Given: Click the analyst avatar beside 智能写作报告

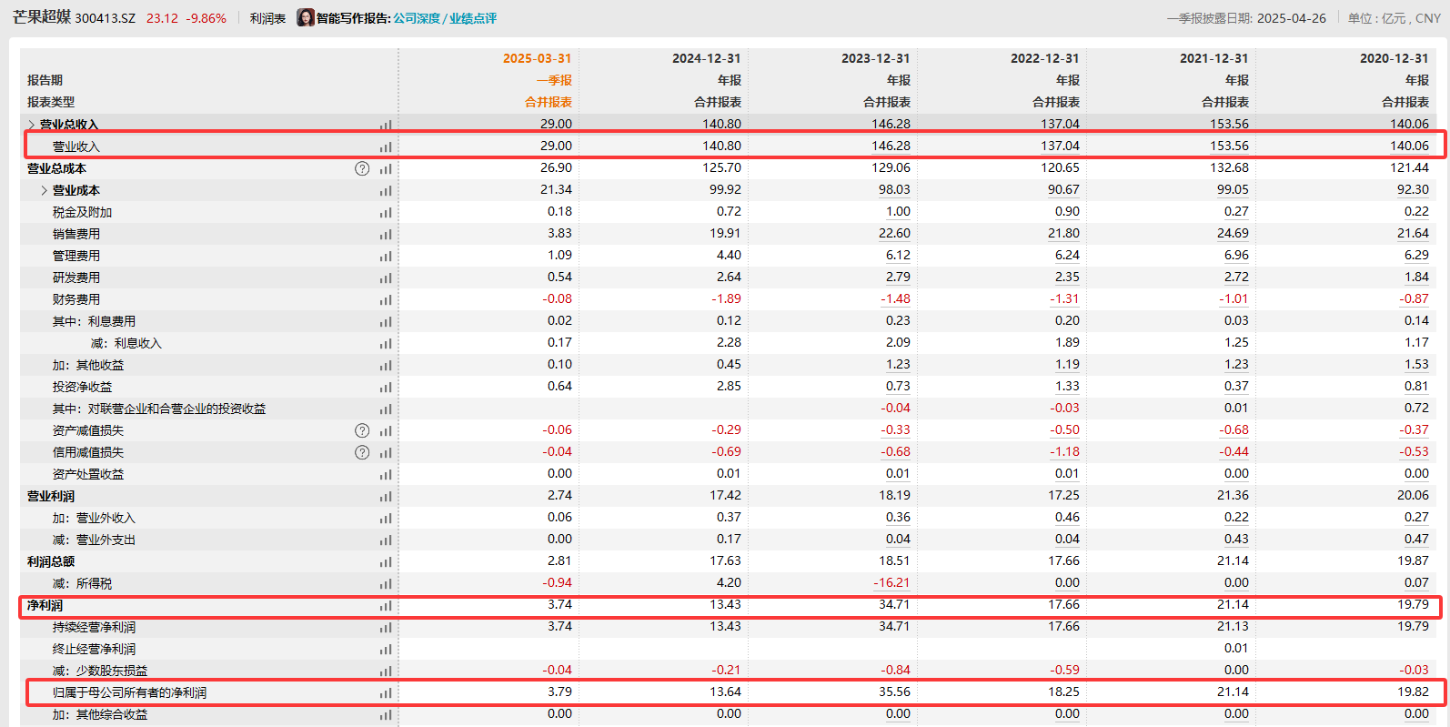Looking at the screenshot, I should [x=306, y=18].
